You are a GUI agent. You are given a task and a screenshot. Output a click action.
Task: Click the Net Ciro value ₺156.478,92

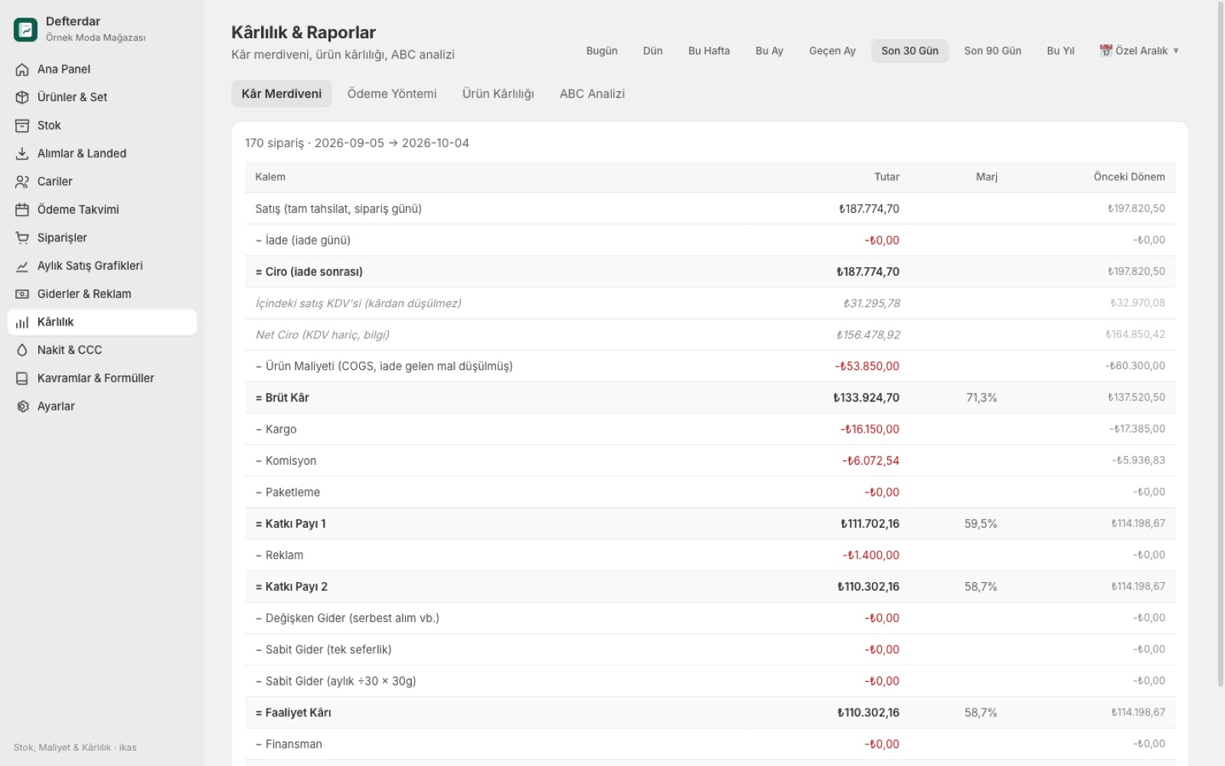coord(868,335)
